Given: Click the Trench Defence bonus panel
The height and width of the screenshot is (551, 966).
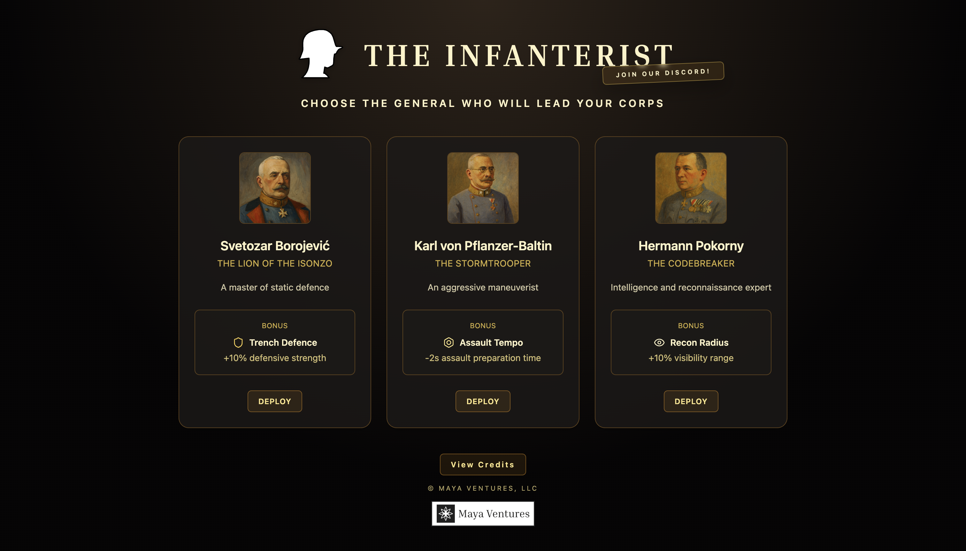Looking at the screenshot, I should (275, 342).
